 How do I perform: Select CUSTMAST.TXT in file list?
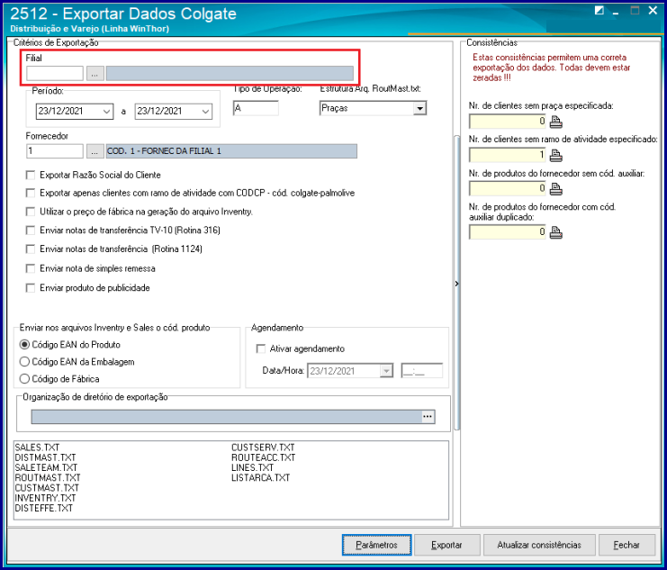[x=47, y=488]
